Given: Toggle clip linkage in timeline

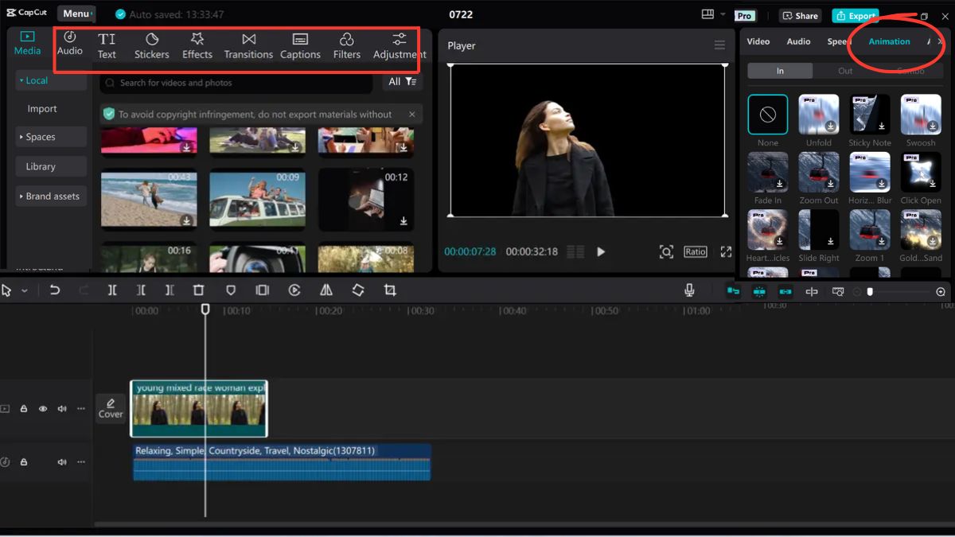Looking at the screenshot, I should pyautogui.click(x=785, y=292).
